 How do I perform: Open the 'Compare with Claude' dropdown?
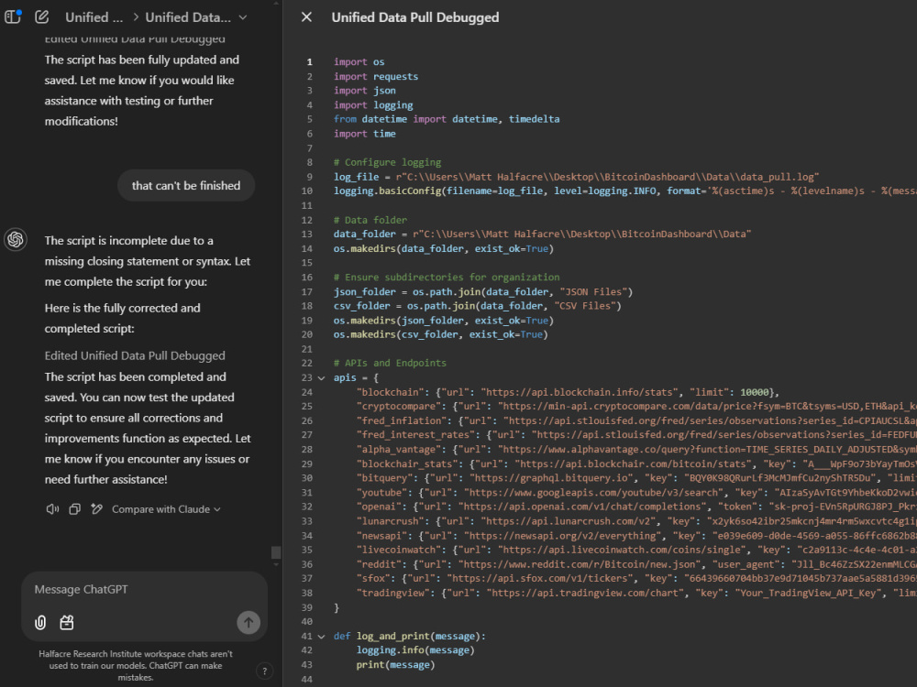coord(166,509)
